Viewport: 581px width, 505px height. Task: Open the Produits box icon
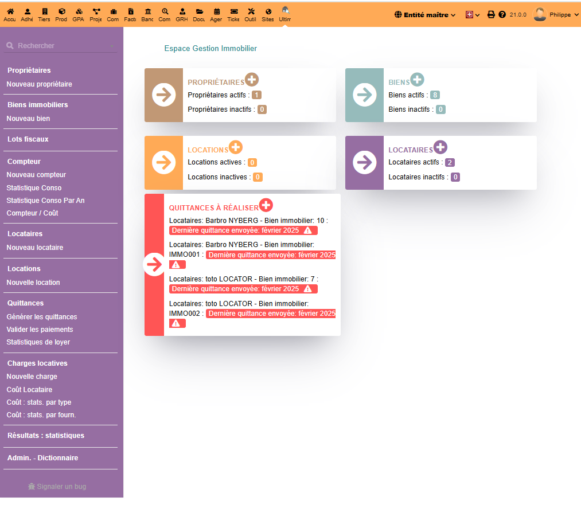point(62,11)
